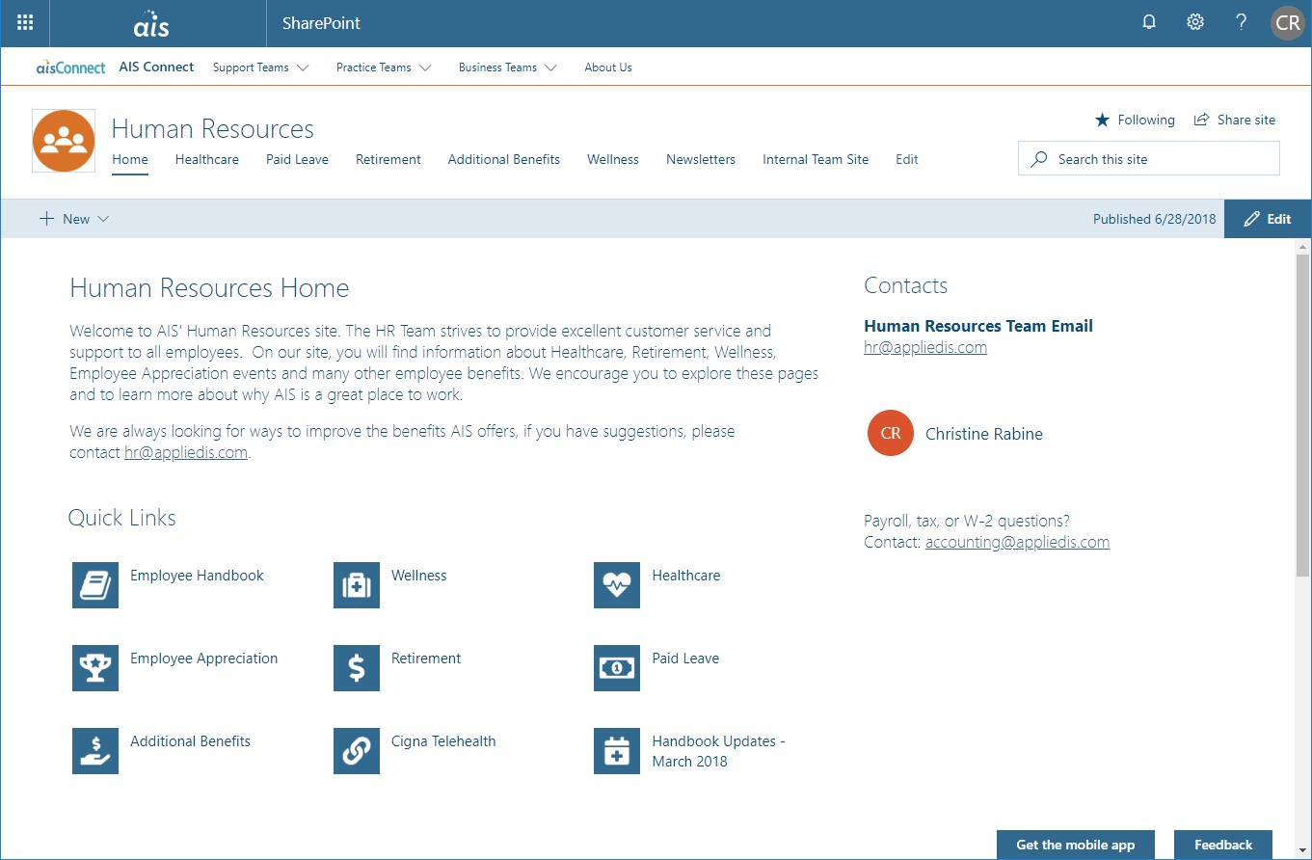This screenshot has width=1312, height=860.
Task: Click the Employee Appreciation trophy icon
Action: click(94, 668)
